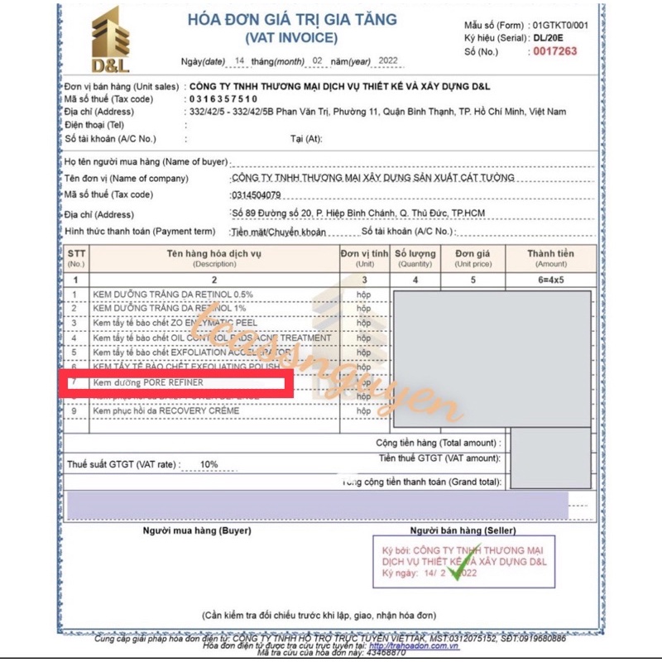
Task: Click the serial code DL/20E
Action: tap(548, 38)
